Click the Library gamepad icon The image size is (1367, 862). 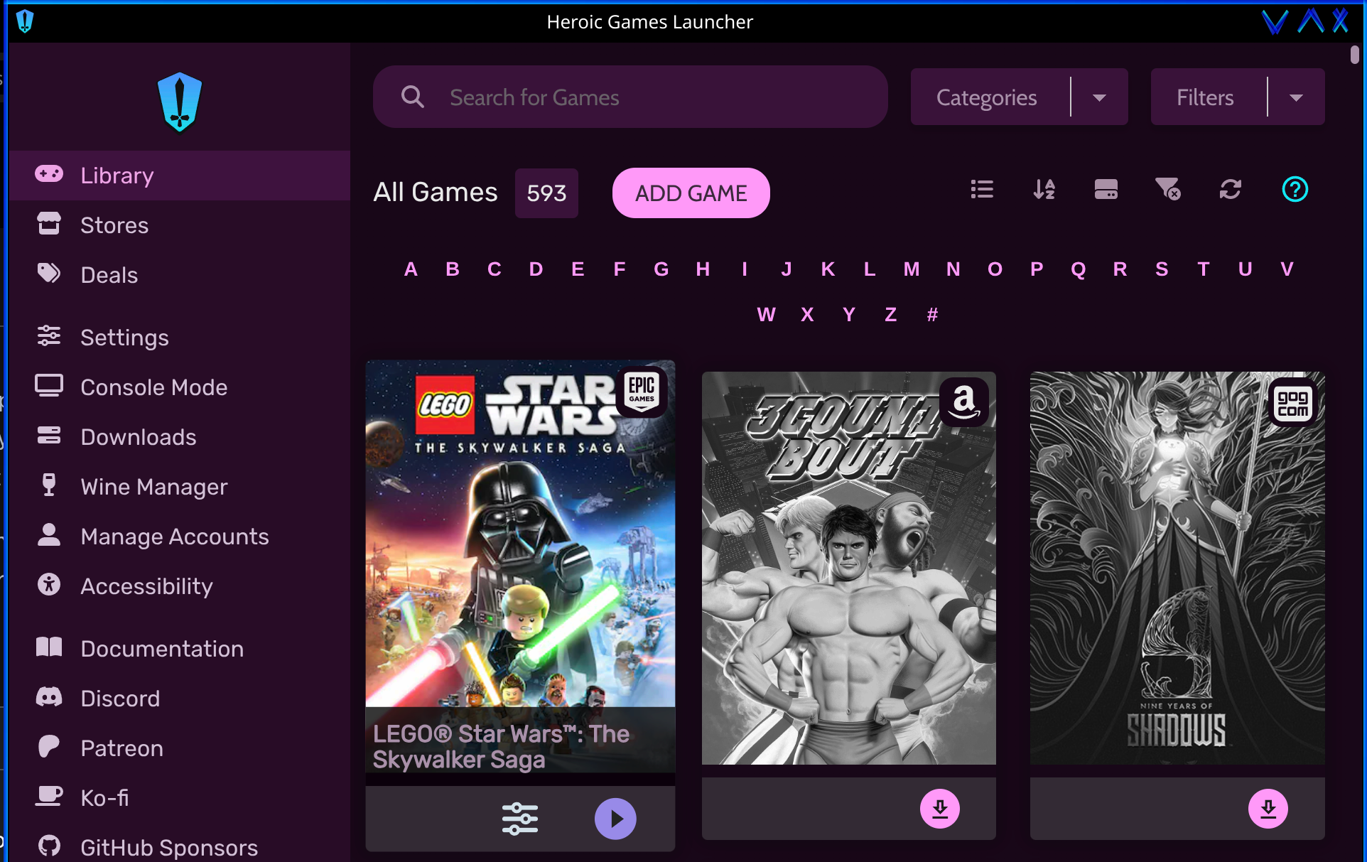pyautogui.click(x=49, y=174)
